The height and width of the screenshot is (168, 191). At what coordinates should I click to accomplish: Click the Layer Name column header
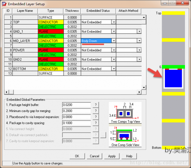[x=25, y=11]
